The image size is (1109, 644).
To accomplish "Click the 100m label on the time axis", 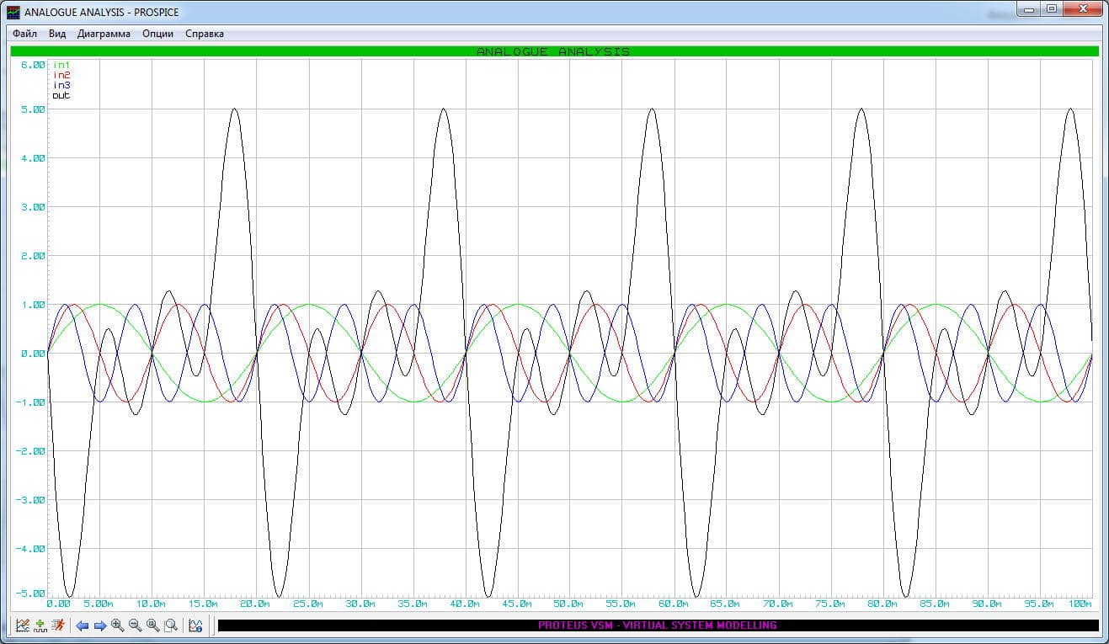I will (x=1080, y=604).
